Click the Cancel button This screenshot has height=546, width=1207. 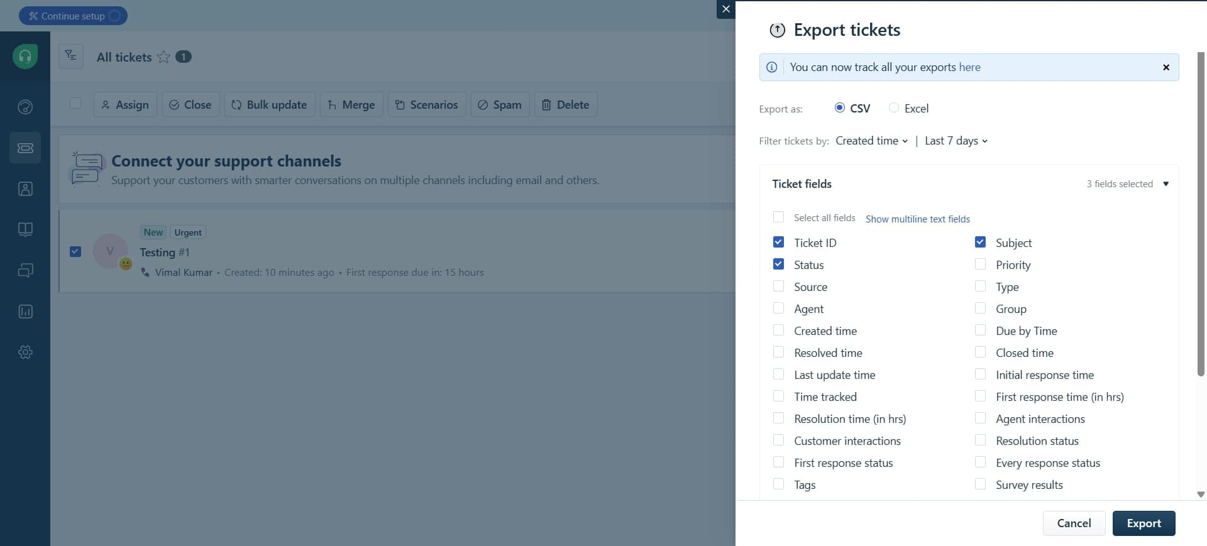point(1074,523)
